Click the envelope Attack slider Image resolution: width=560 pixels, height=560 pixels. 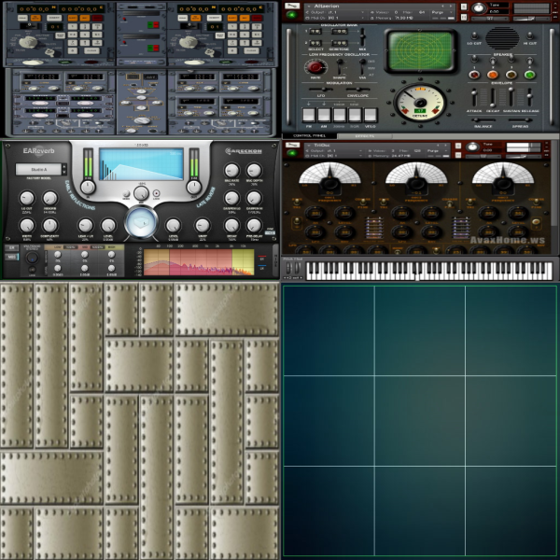[x=473, y=97]
